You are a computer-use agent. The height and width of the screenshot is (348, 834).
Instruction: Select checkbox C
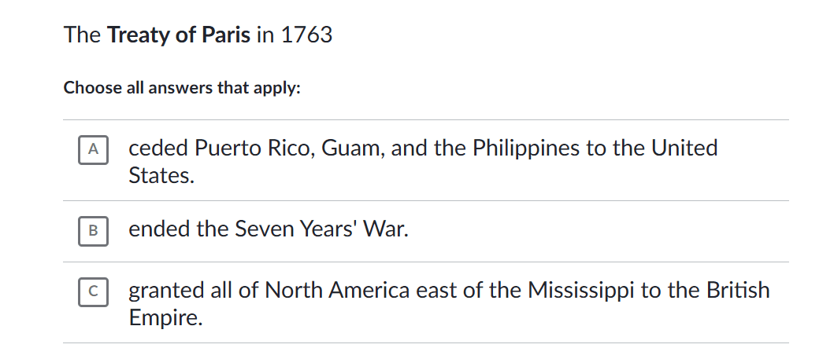point(94,291)
